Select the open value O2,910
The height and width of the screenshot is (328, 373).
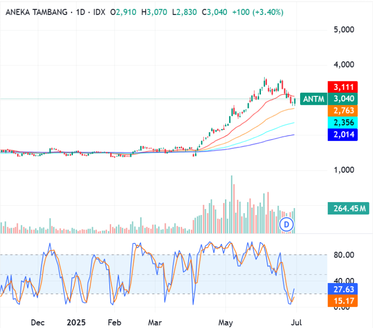coord(123,12)
